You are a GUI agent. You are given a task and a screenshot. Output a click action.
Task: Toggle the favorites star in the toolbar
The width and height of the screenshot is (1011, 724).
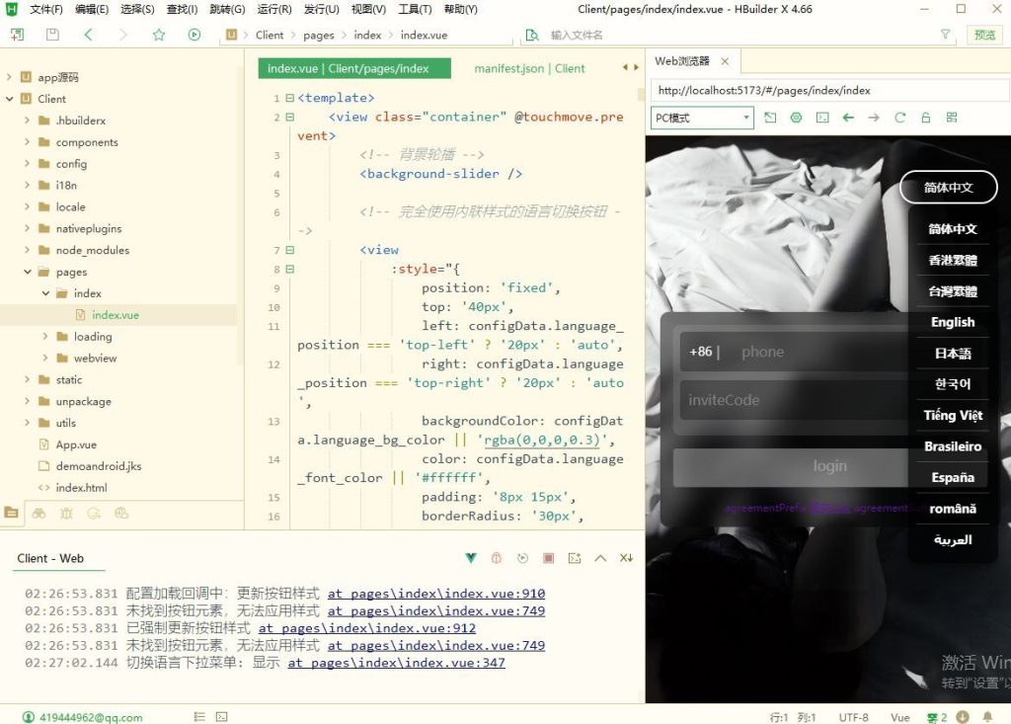(159, 35)
